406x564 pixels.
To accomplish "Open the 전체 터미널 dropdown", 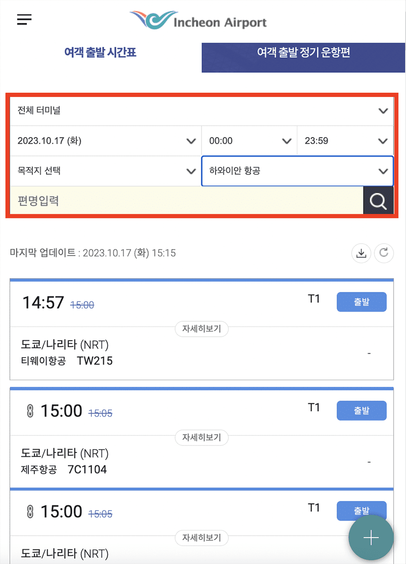I will tap(203, 110).
